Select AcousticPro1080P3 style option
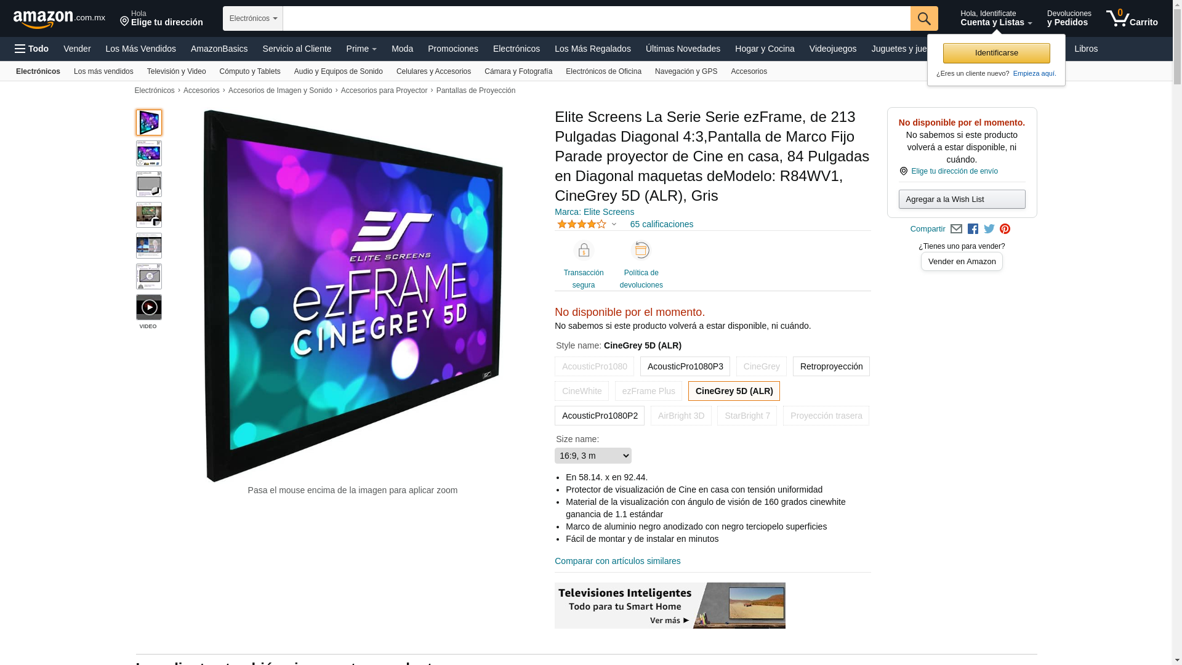The height and width of the screenshot is (665, 1182). pos(685,366)
